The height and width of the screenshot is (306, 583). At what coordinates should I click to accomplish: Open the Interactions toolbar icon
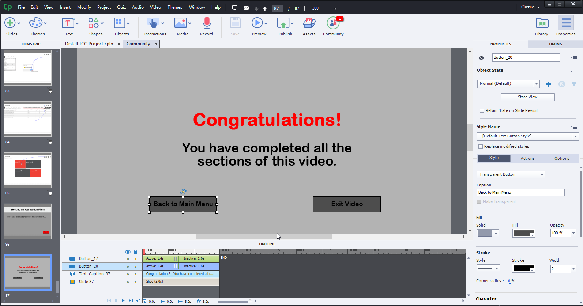pyautogui.click(x=153, y=23)
